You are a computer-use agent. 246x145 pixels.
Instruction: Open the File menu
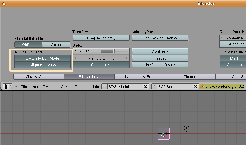click(x=24, y=87)
